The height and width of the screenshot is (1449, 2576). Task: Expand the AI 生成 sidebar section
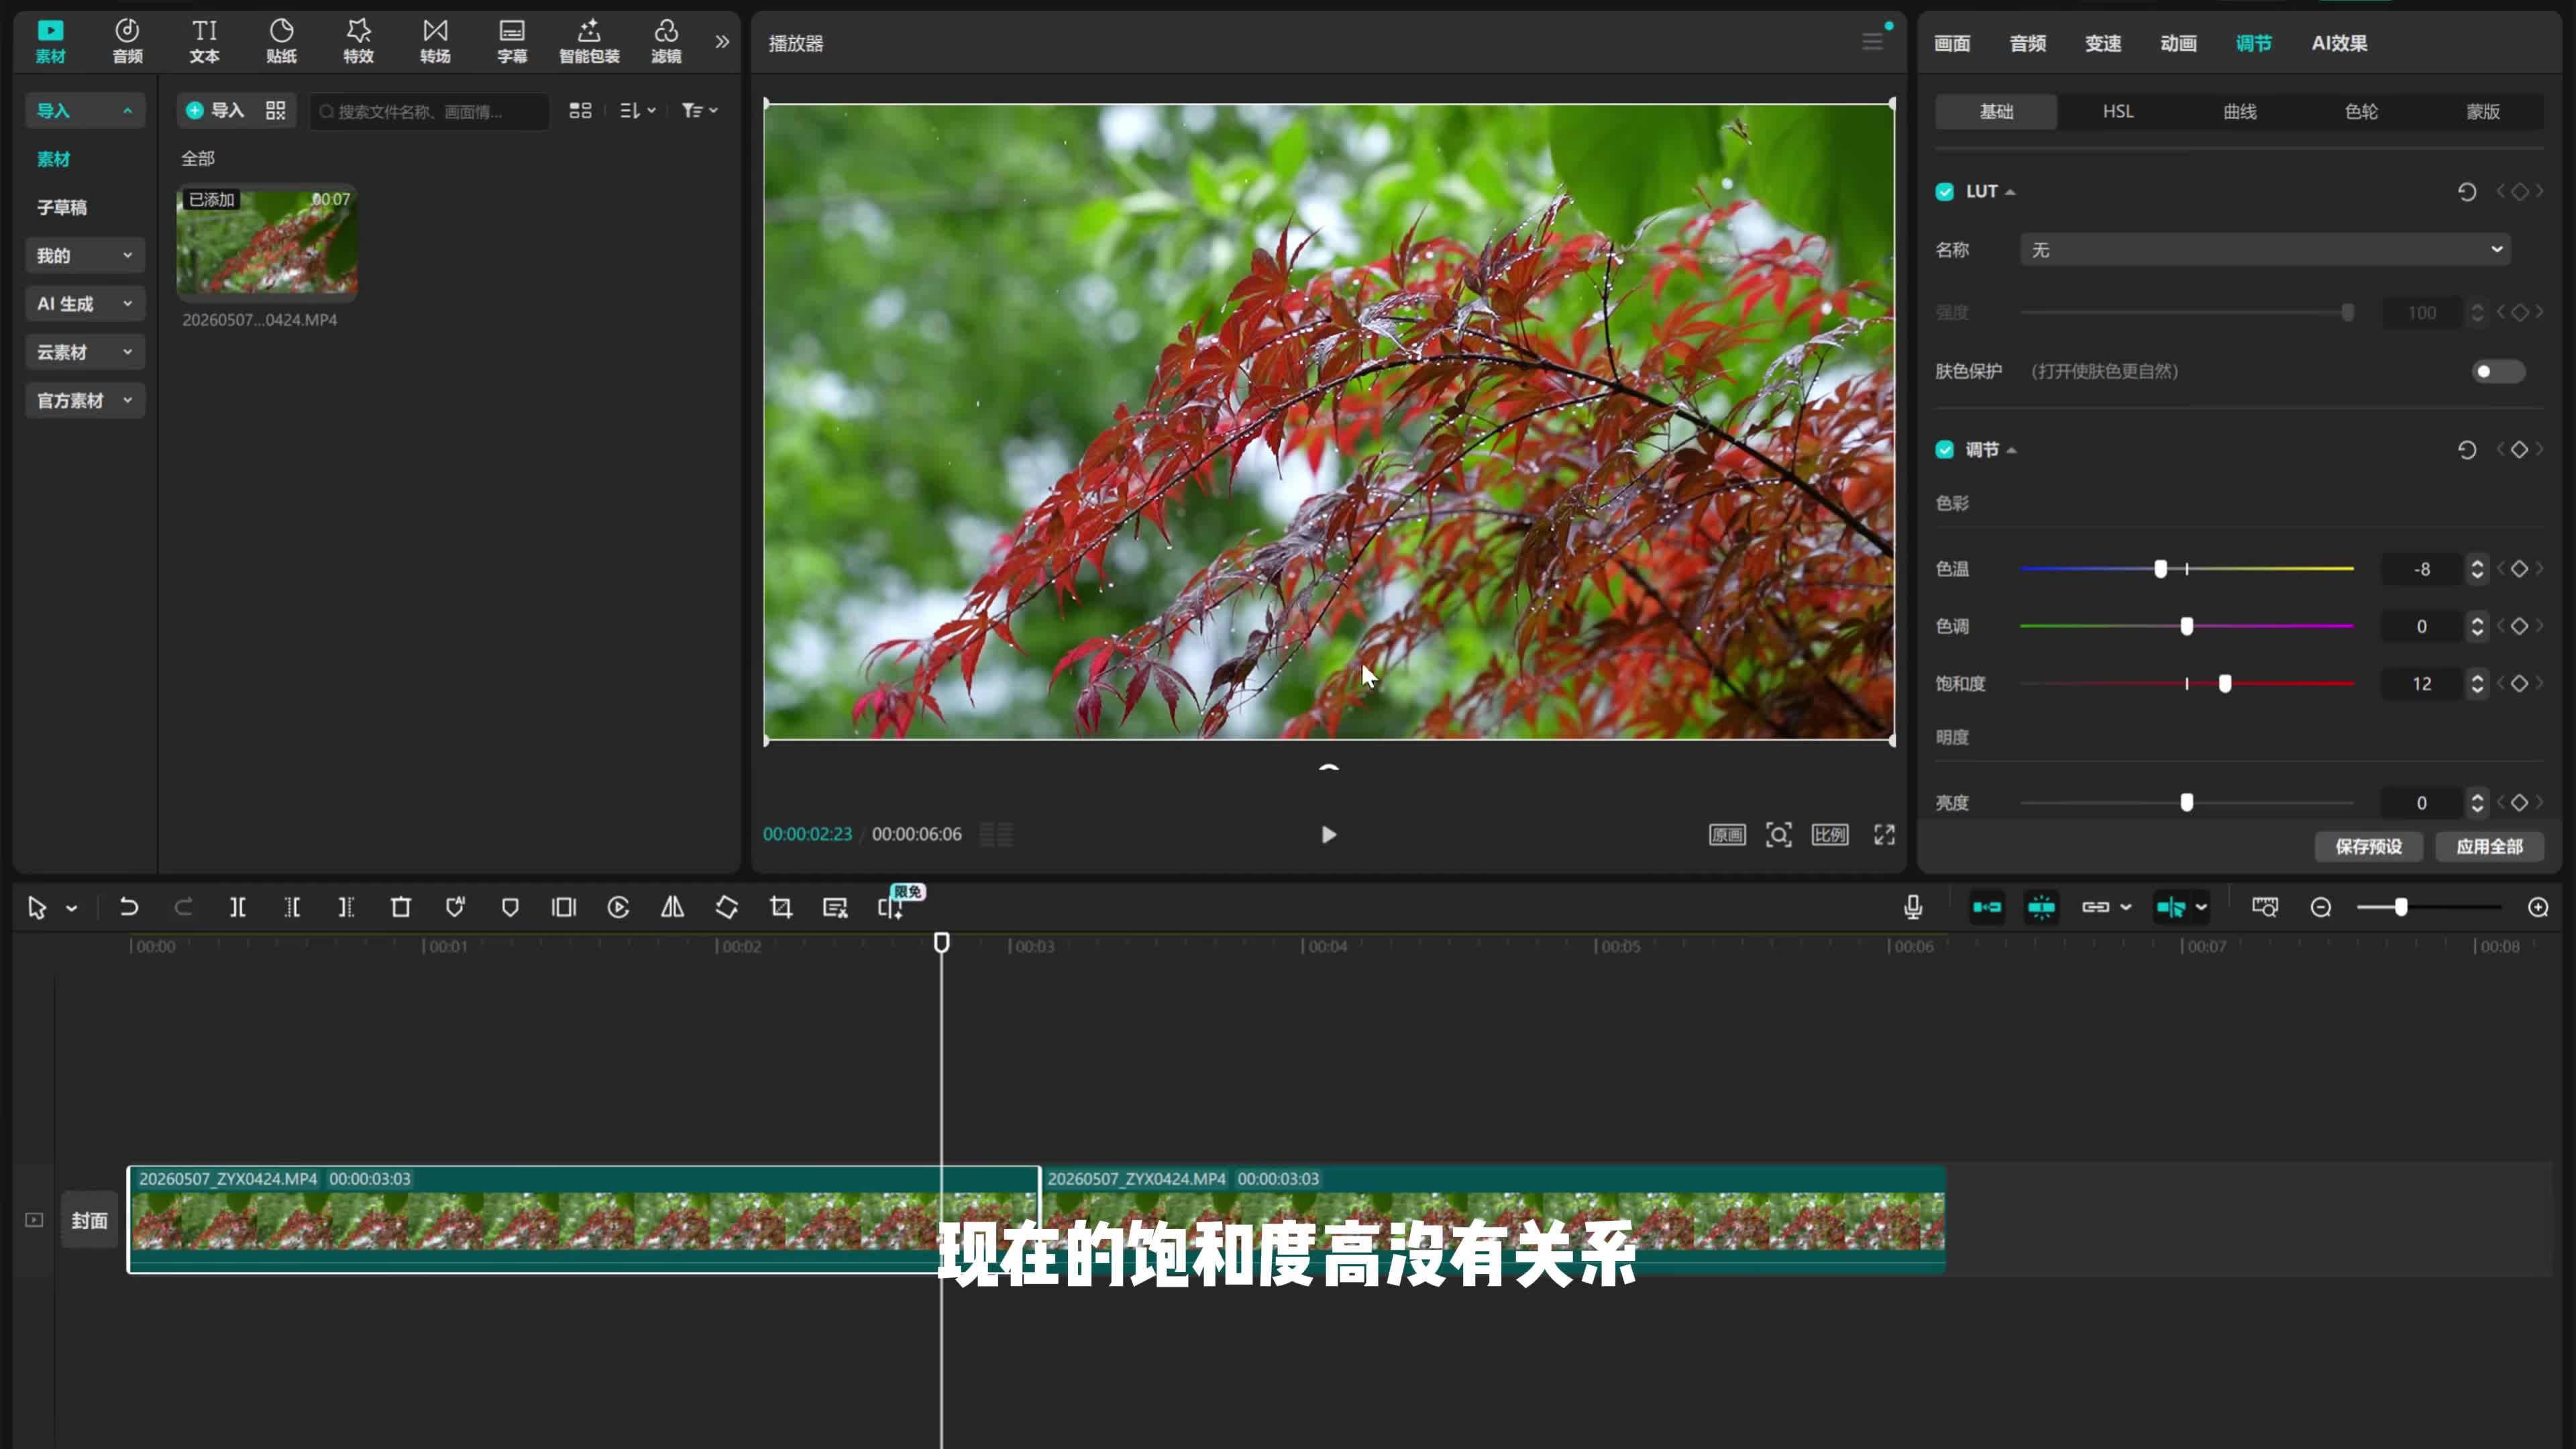point(84,304)
